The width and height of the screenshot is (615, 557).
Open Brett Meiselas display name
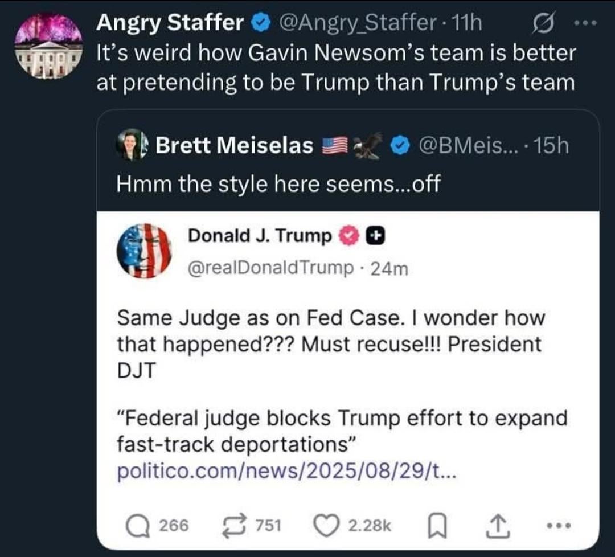[234, 146]
